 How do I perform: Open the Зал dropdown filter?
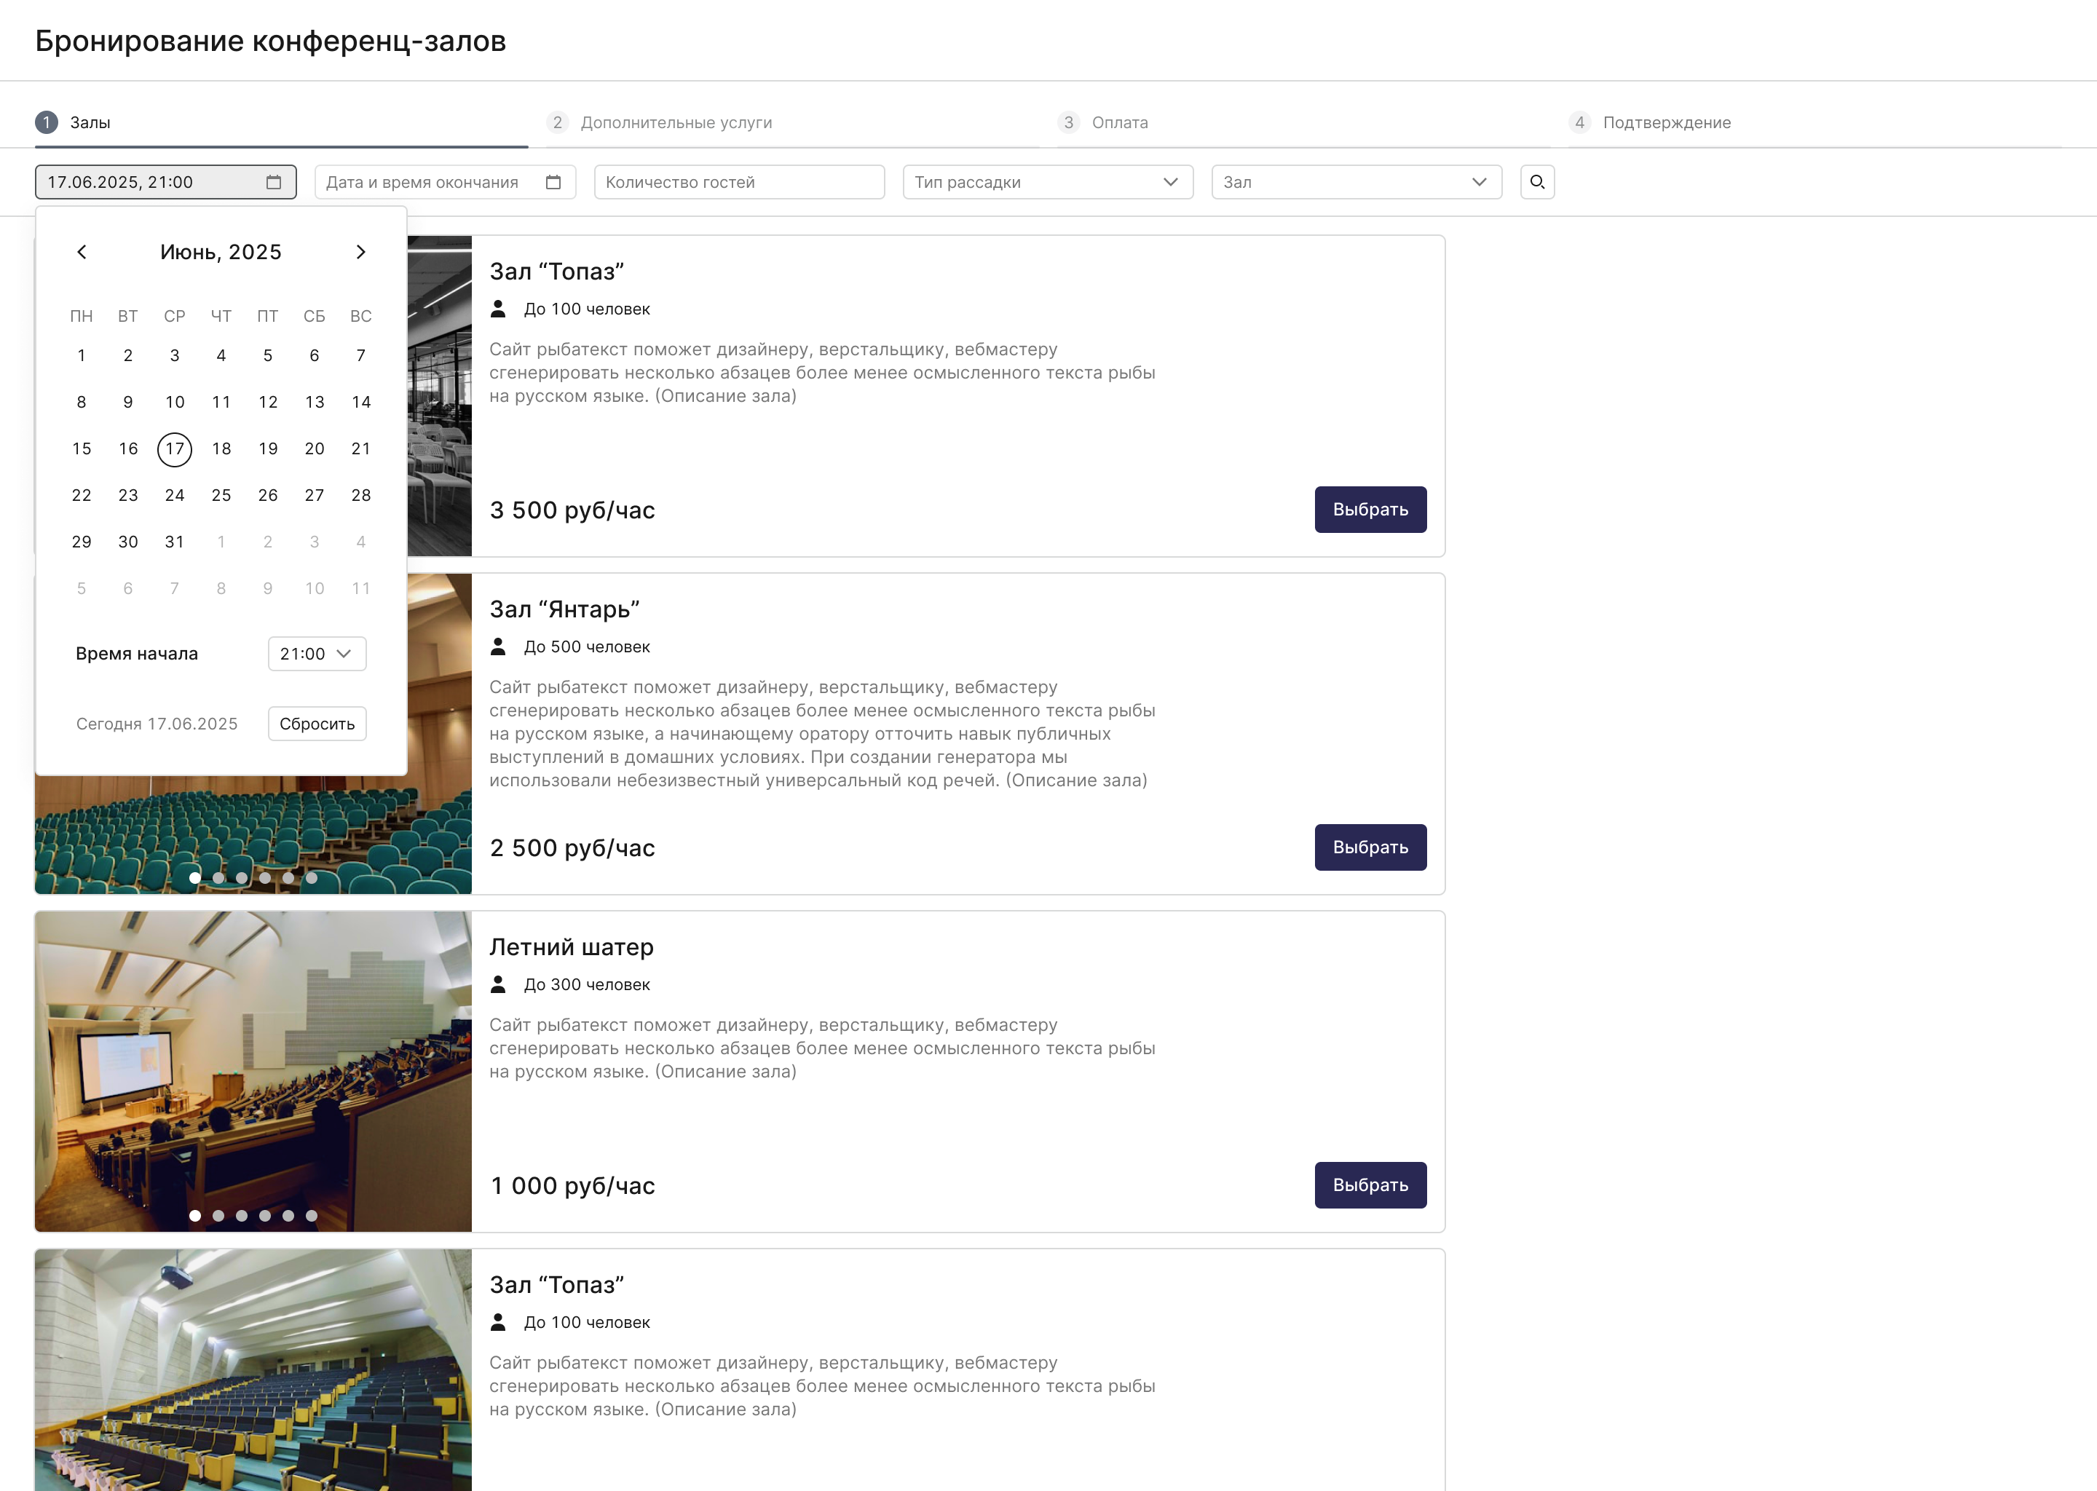tap(1356, 182)
